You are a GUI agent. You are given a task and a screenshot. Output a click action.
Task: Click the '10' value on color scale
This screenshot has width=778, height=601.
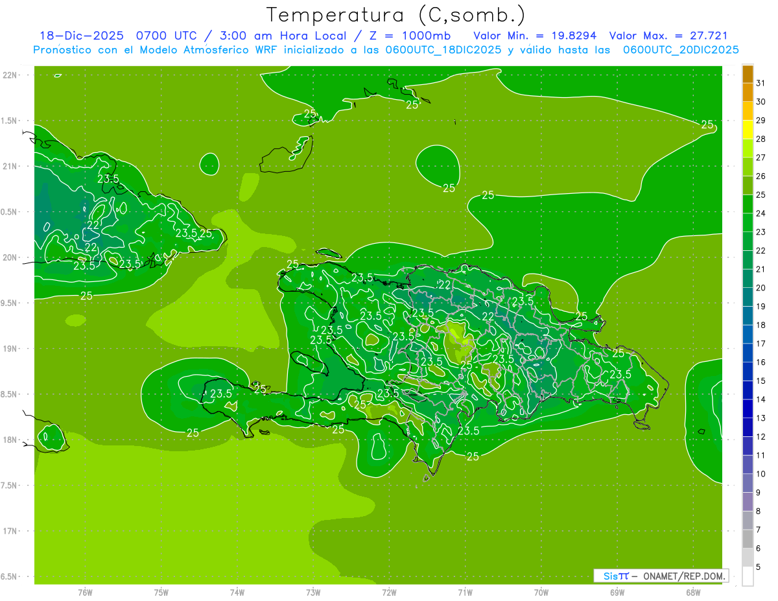click(x=761, y=474)
